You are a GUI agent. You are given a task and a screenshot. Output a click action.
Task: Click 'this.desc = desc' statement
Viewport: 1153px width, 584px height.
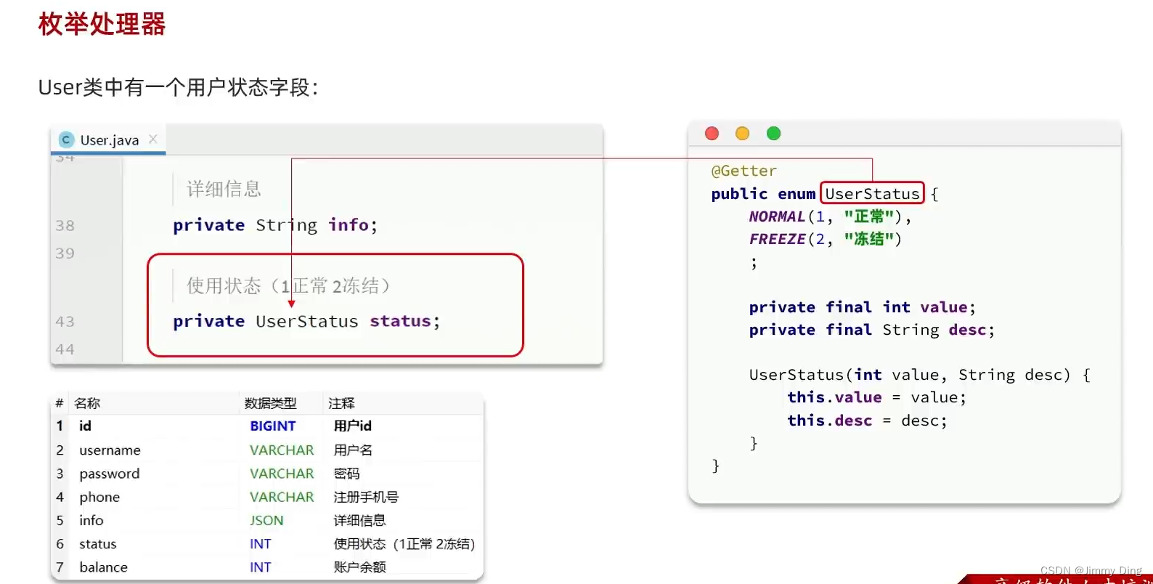(867, 421)
